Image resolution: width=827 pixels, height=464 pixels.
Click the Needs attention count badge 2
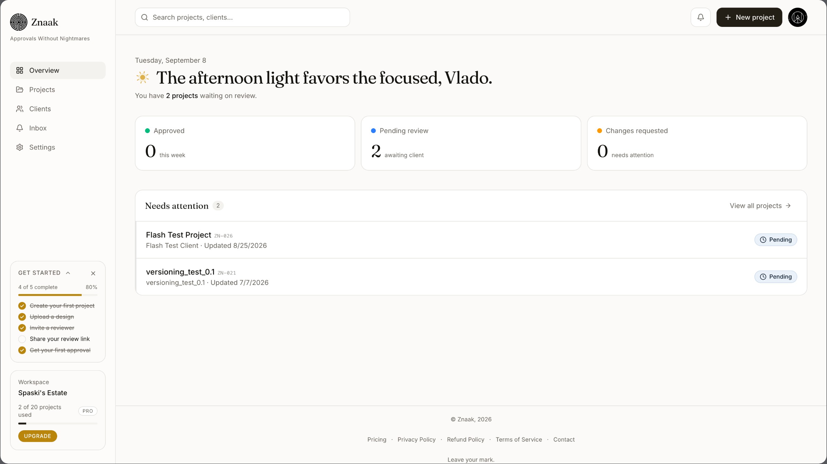tap(218, 205)
